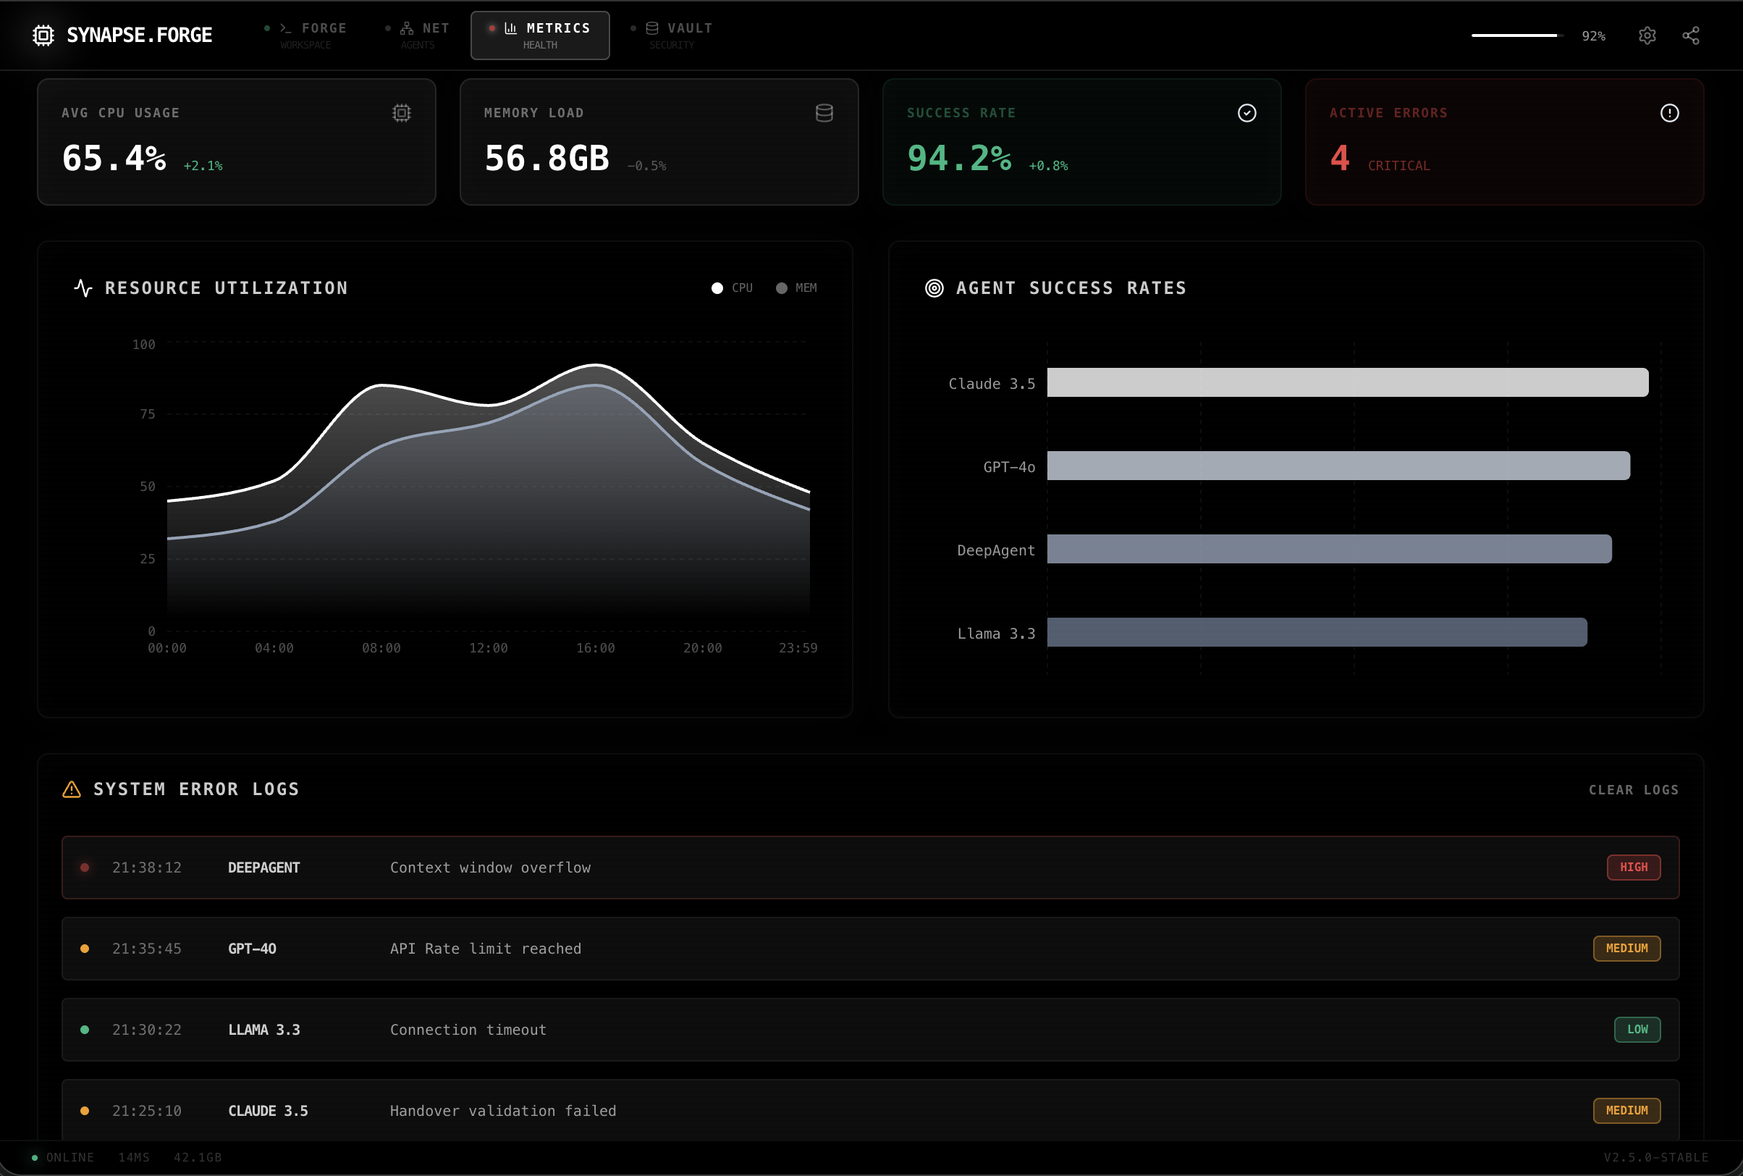Click the status dot next to the DEEPAGENT error
This screenshot has height=1176, width=1743.
click(x=85, y=867)
